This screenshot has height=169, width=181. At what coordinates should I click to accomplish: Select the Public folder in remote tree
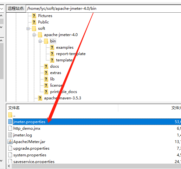pyautogui.click(x=43, y=22)
